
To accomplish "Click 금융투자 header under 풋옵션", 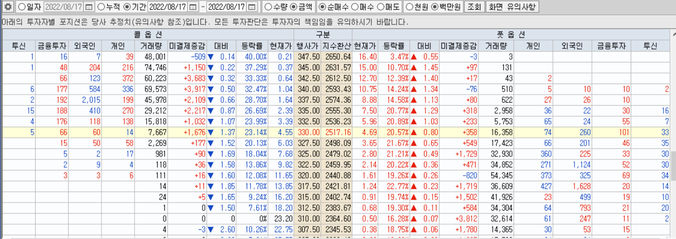I will (x=611, y=46).
